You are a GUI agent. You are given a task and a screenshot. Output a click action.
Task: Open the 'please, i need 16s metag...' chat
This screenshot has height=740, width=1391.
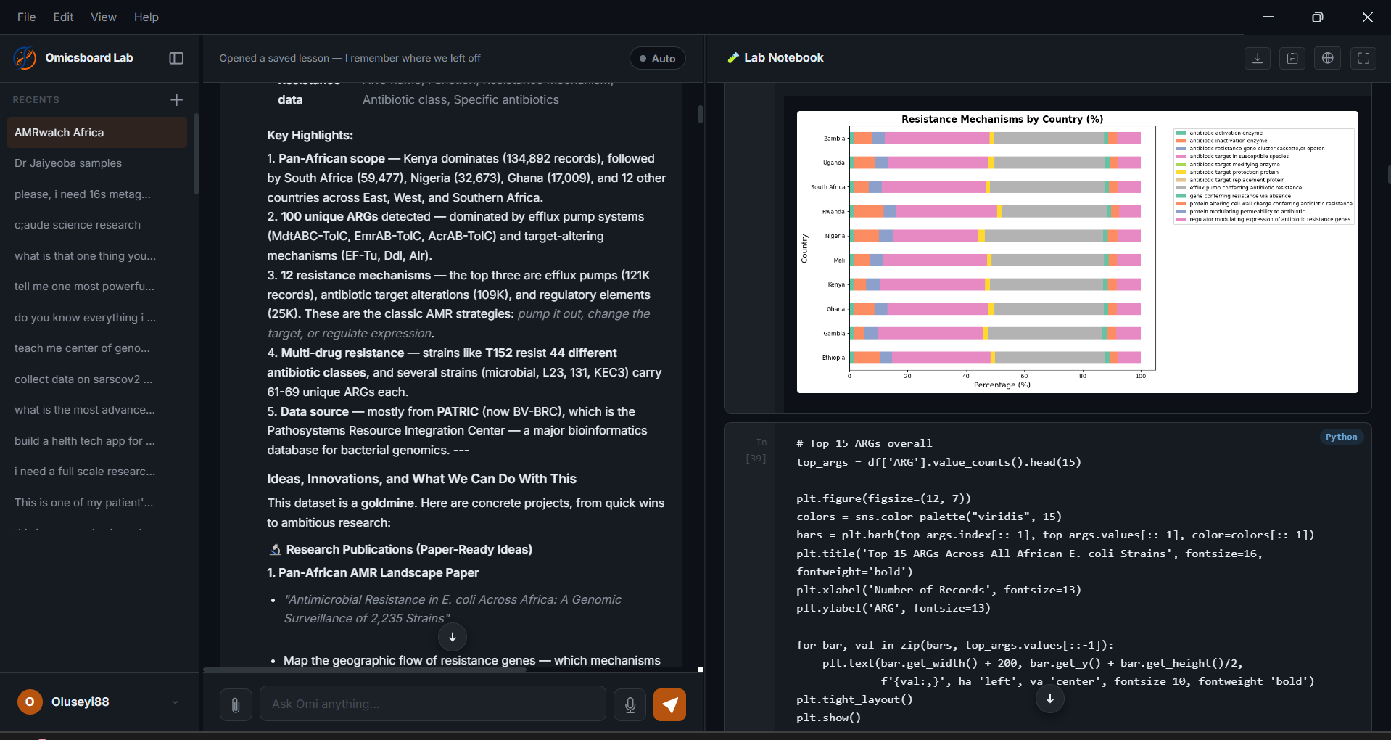coord(97,194)
